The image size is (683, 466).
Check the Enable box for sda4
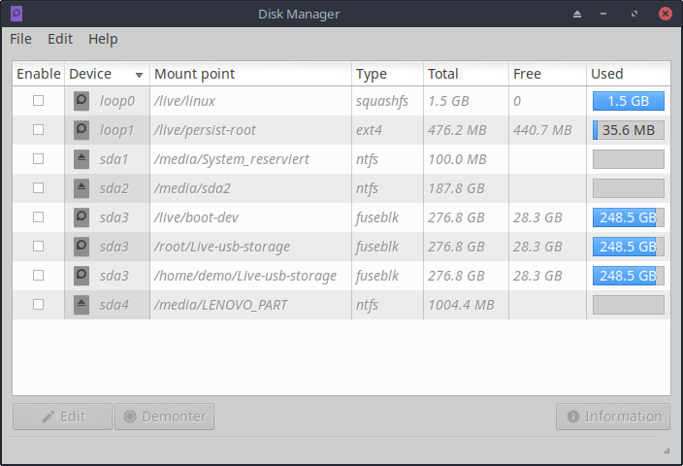[x=39, y=304]
